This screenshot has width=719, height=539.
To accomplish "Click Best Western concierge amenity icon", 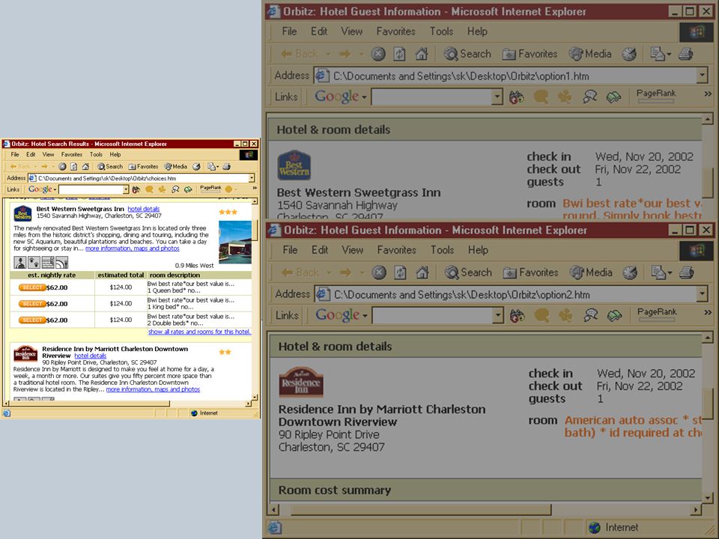I will [x=19, y=262].
